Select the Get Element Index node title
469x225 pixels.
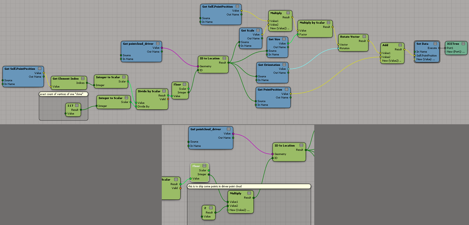pyautogui.click(x=66, y=79)
